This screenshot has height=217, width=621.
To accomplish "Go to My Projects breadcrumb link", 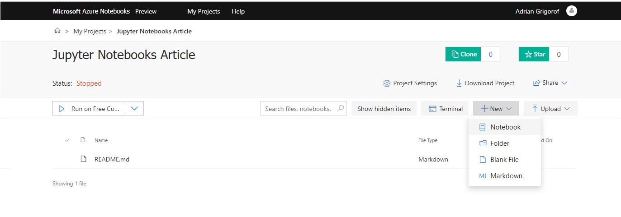I will click(x=90, y=31).
